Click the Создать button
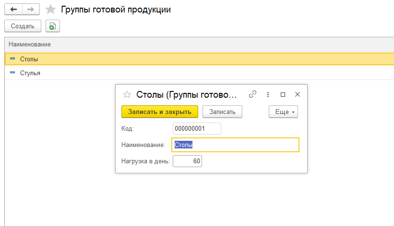This screenshot has height=226, width=394. 23,26
